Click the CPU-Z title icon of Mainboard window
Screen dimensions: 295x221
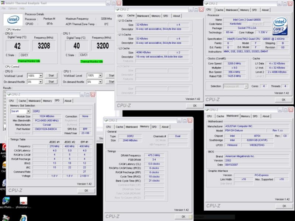pos(207,110)
